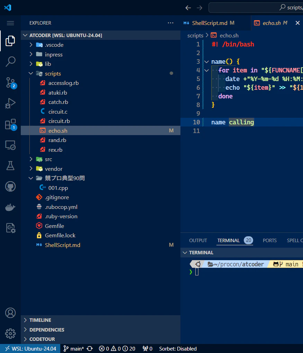
Task: Open the Testing flask icon
Action: [10, 166]
